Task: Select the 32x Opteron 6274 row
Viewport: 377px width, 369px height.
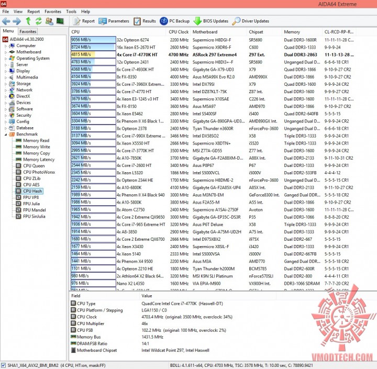Action: [x=212, y=40]
